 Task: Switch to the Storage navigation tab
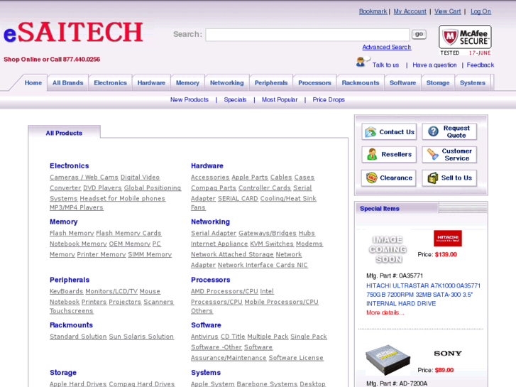coord(438,82)
